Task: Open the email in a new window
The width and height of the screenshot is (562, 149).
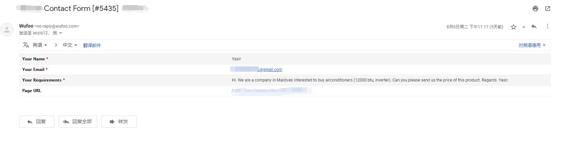Action: point(548,9)
